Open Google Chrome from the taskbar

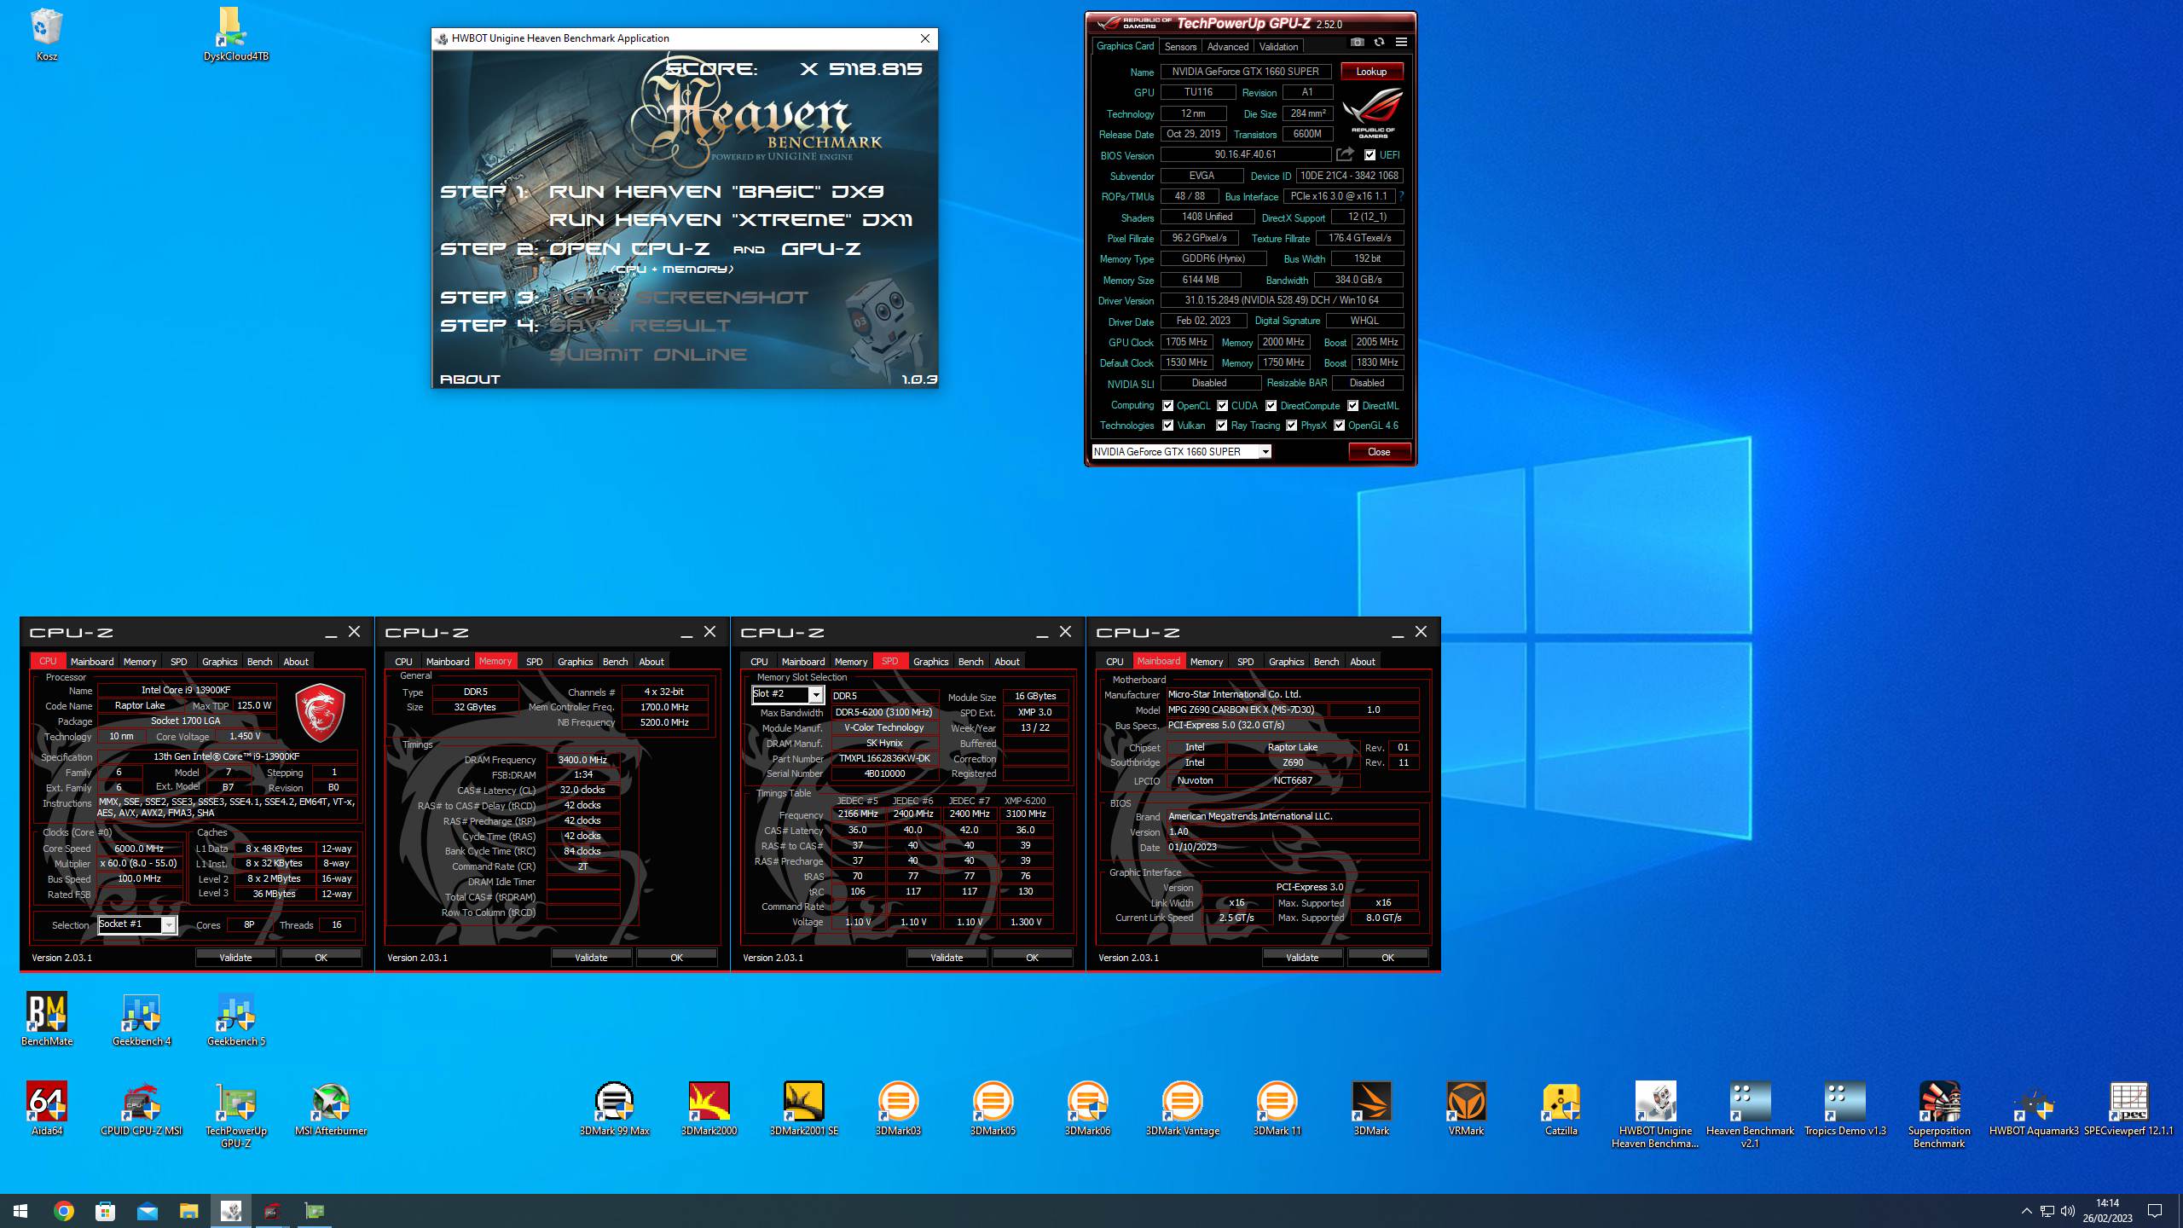pos(64,1211)
